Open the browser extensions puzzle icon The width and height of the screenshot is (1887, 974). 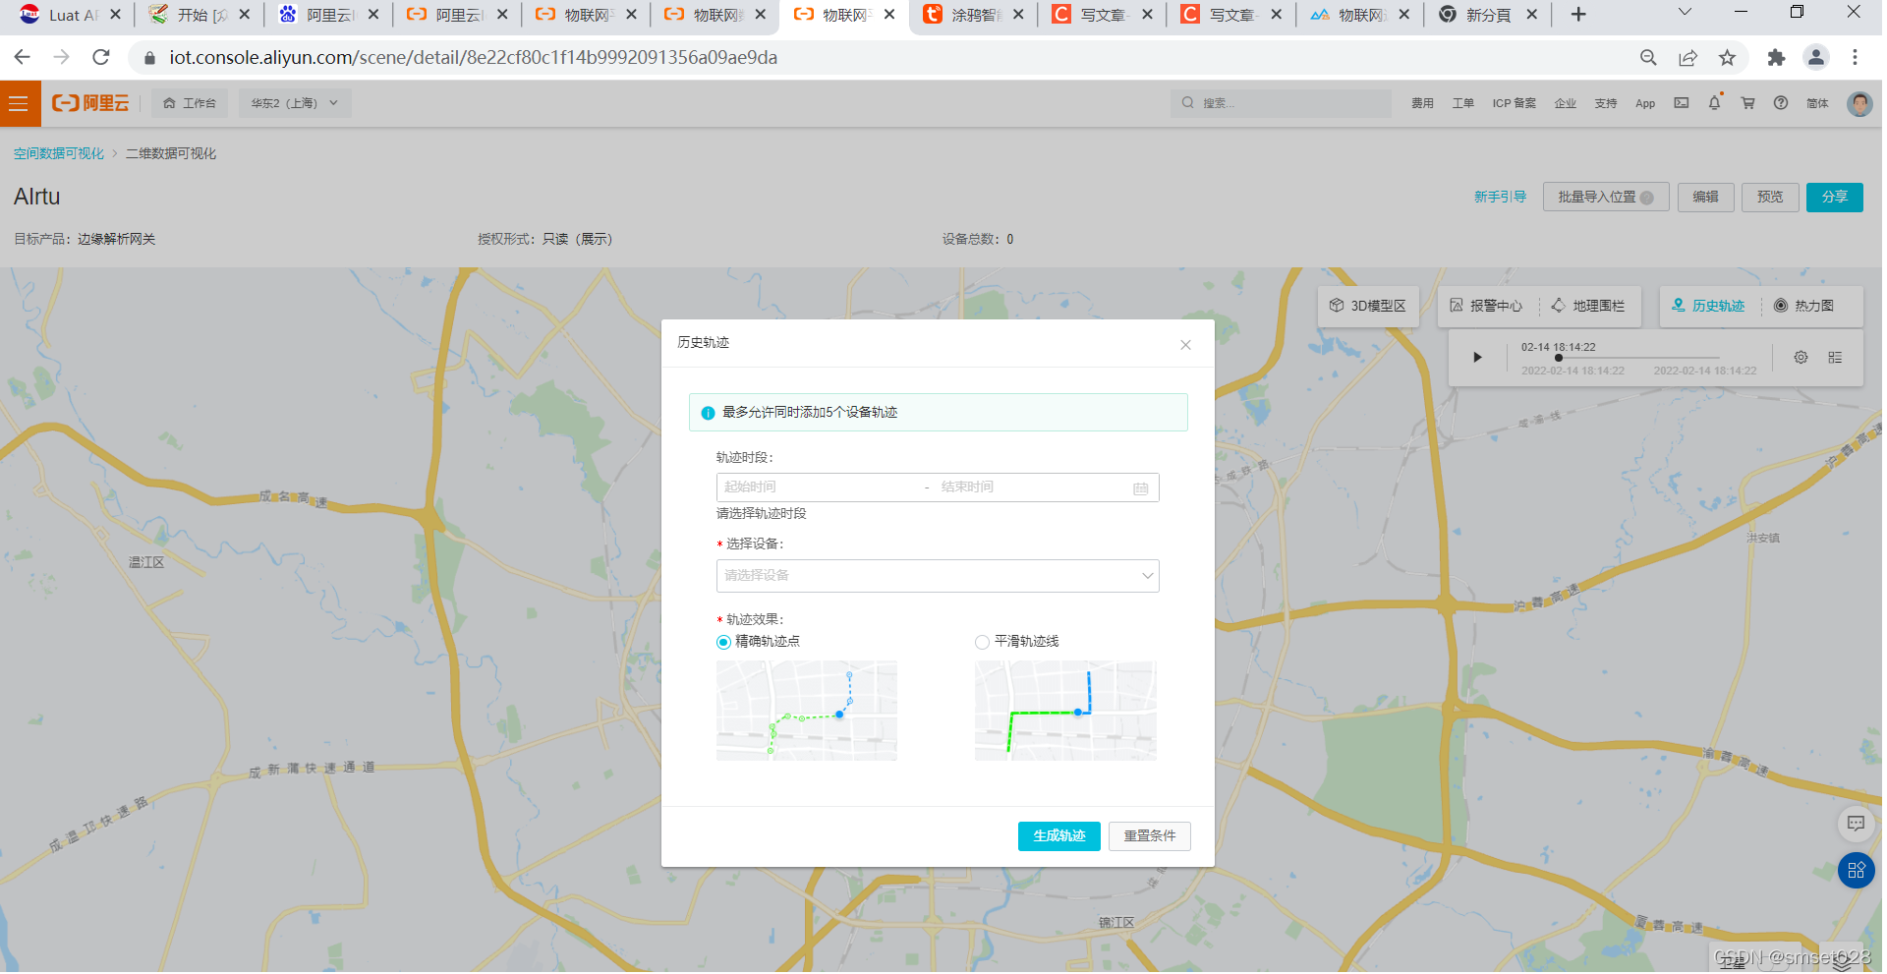1776,58
